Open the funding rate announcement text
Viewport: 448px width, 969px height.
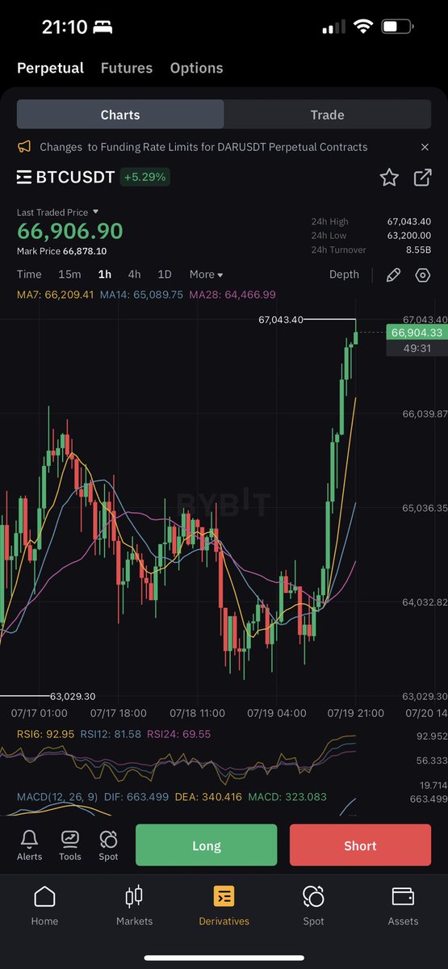(203, 147)
